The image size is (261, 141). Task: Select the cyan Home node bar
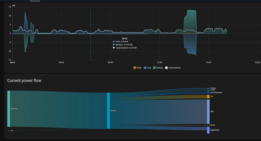pyautogui.click(x=108, y=111)
